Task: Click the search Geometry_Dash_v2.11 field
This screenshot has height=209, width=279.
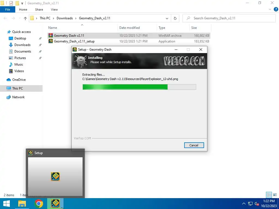Action: 229,18
